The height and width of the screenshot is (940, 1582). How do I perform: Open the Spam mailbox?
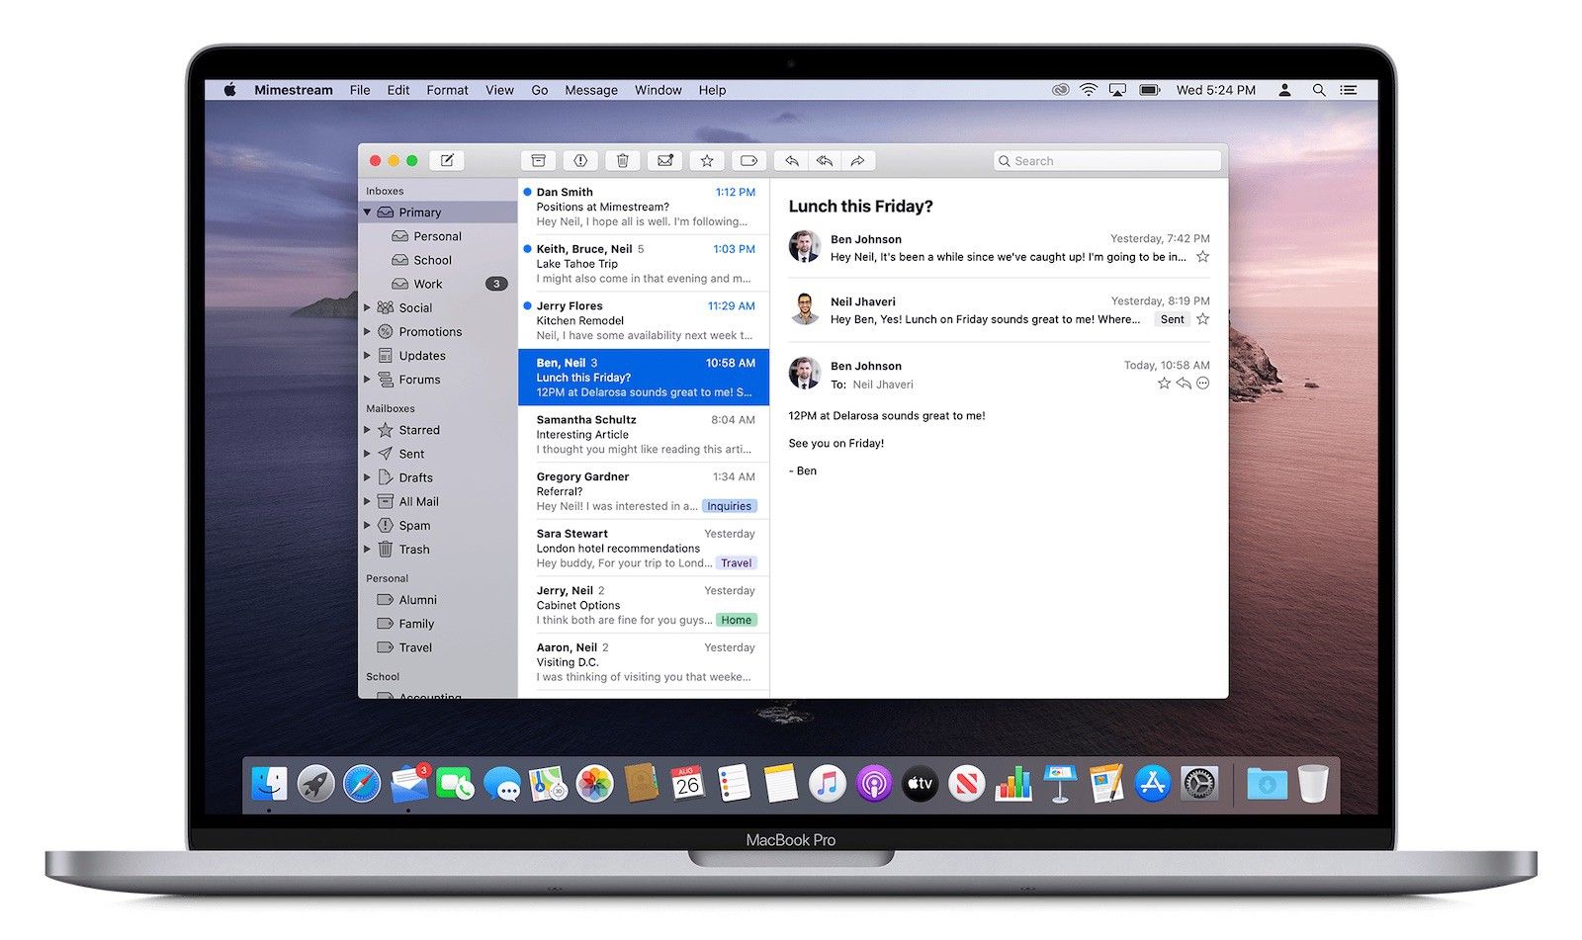(438, 526)
